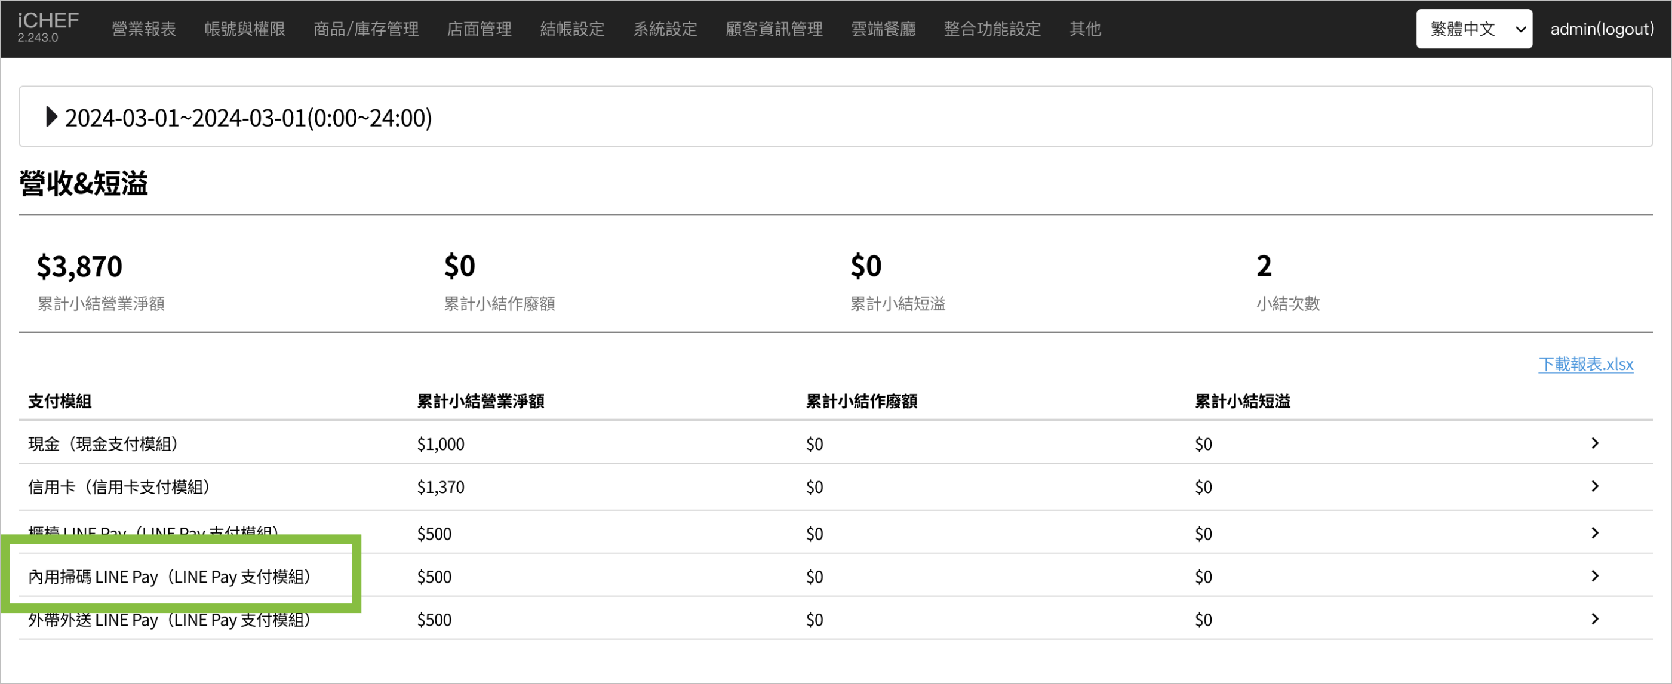Image resolution: width=1672 pixels, height=684 pixels.
Task: Expand 外帶外送 LINE Pay row details
Action: 1596,618
